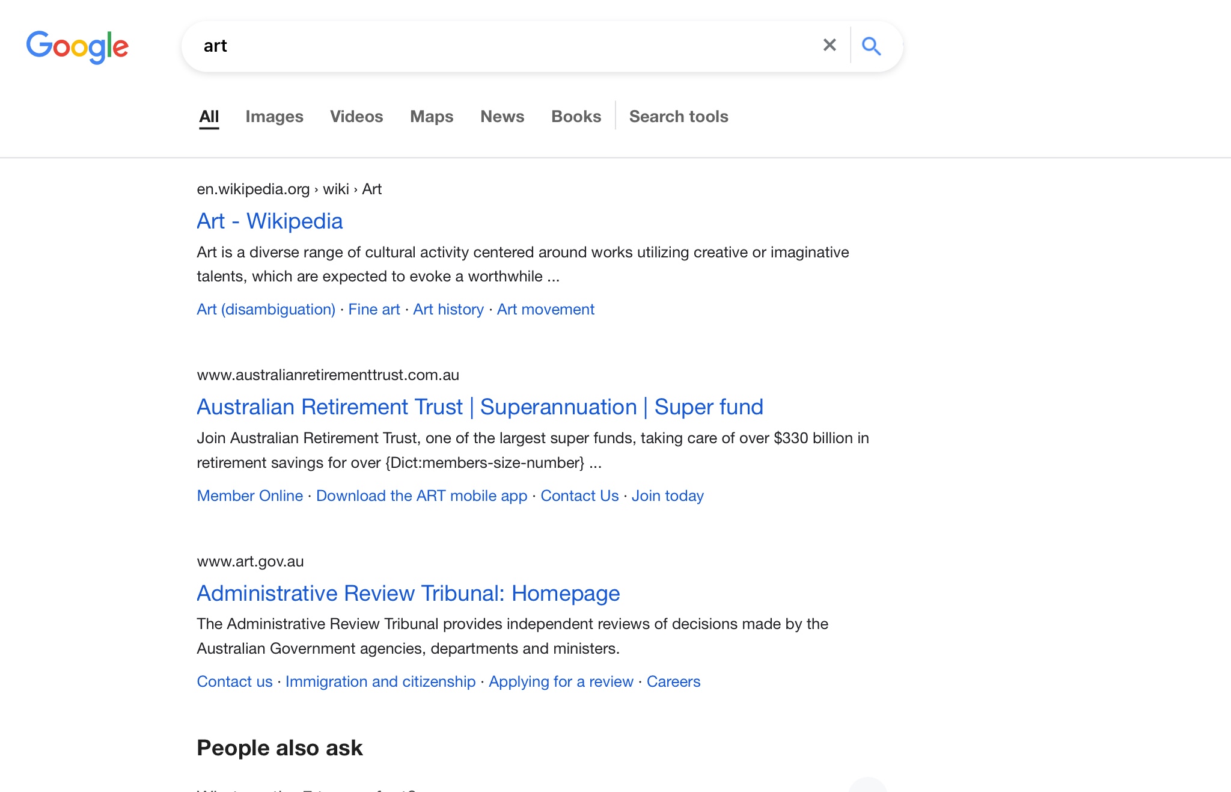Click the blue magnifying glass search icon
1231x792 pixels.
[x=871, y=46]
